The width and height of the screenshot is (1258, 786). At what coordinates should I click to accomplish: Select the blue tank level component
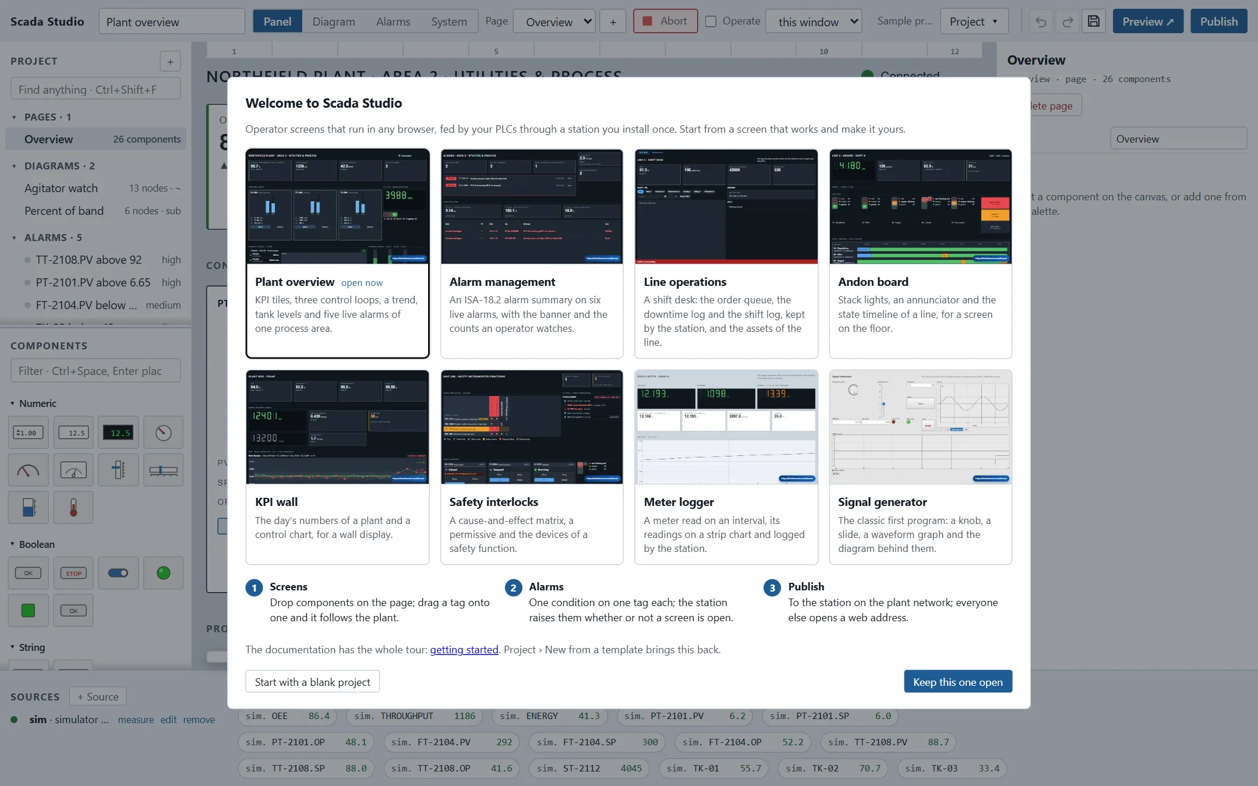tap(28, 508)
